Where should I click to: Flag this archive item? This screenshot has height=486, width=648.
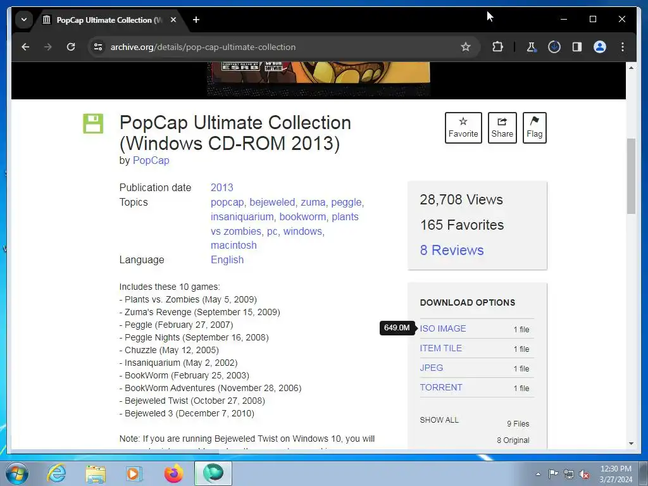tap(534, 128)
